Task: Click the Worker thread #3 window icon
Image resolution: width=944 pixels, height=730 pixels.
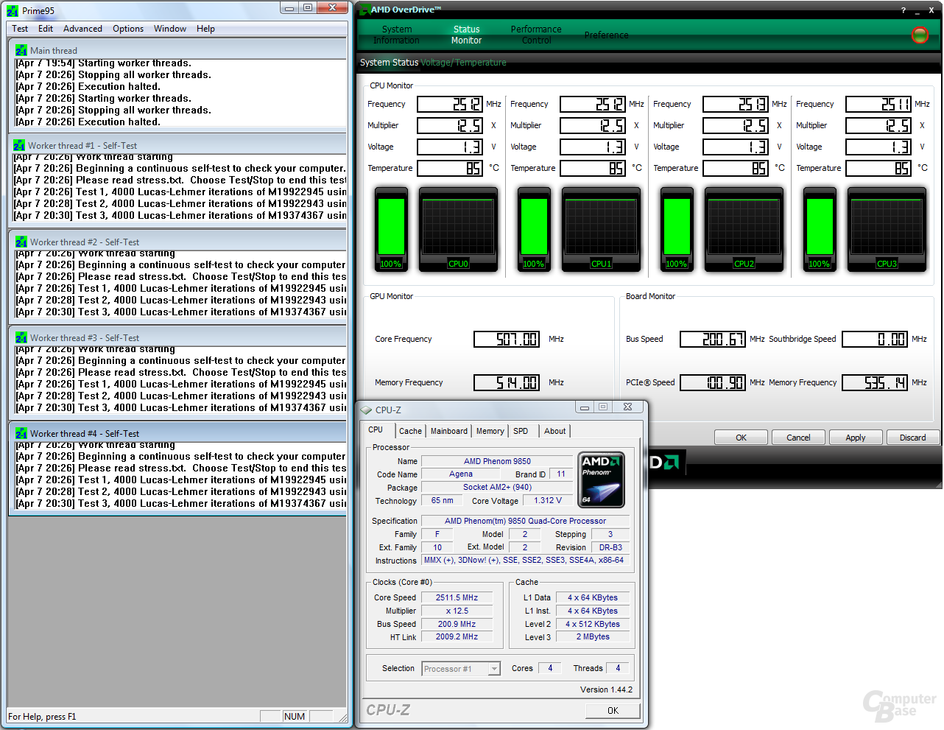Action: 21,337
